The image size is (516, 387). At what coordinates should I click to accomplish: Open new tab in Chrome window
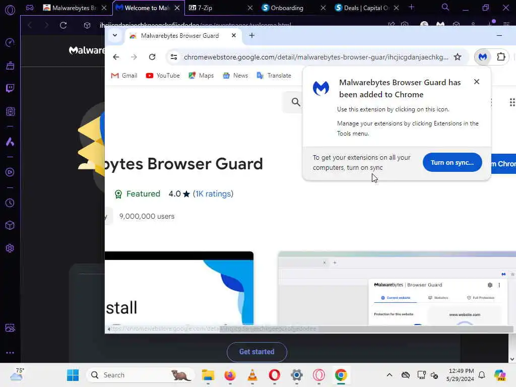click(252, 36)
